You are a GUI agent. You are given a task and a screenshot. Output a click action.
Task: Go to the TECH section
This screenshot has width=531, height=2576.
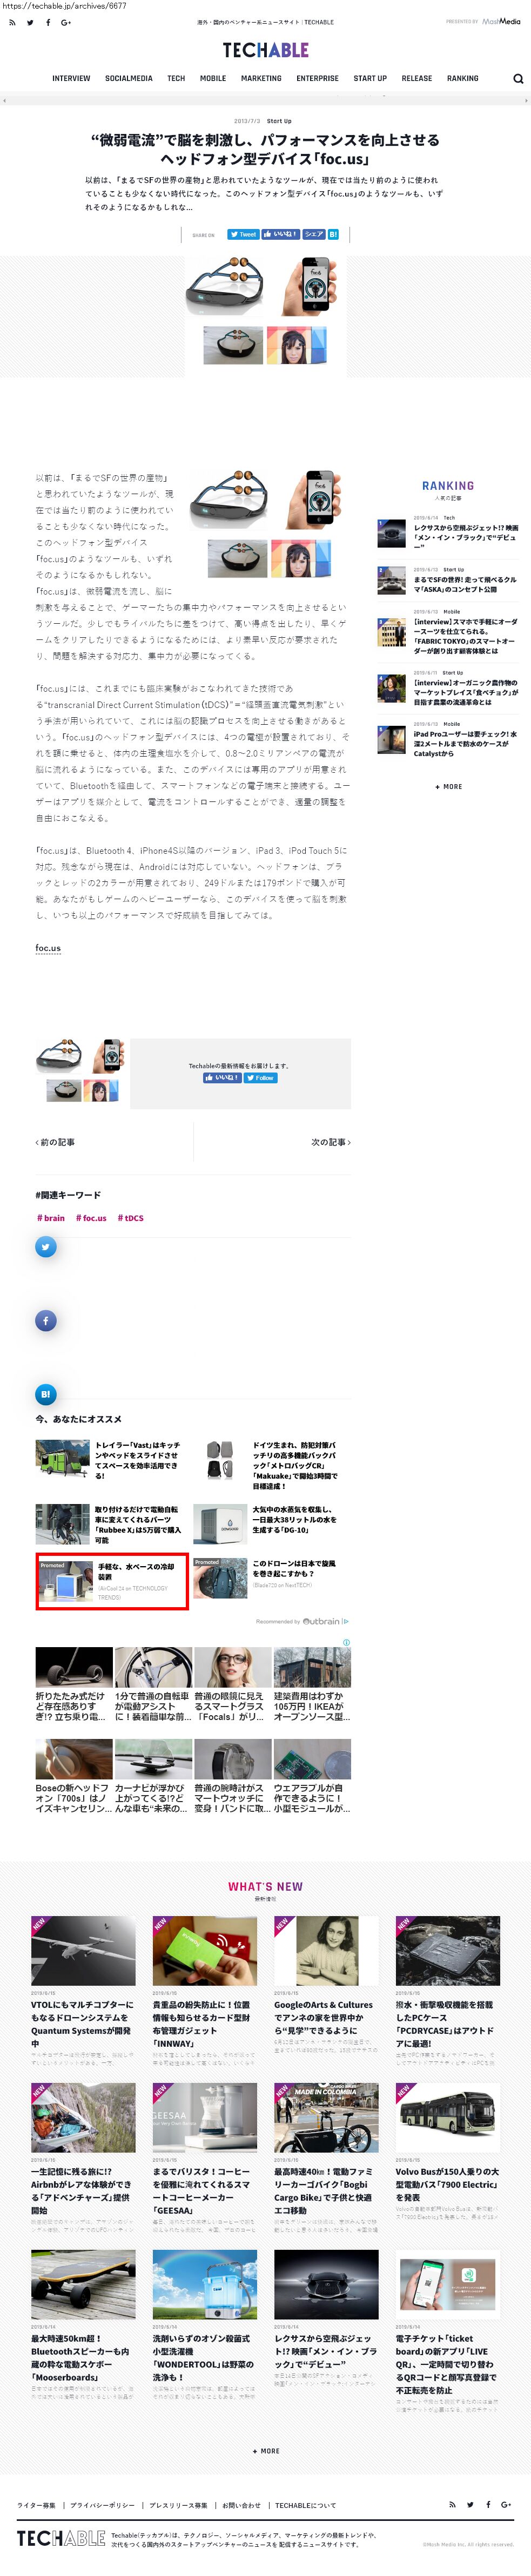176,79
